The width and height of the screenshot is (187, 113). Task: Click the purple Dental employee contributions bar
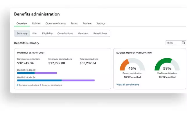(x=46, y=73)
